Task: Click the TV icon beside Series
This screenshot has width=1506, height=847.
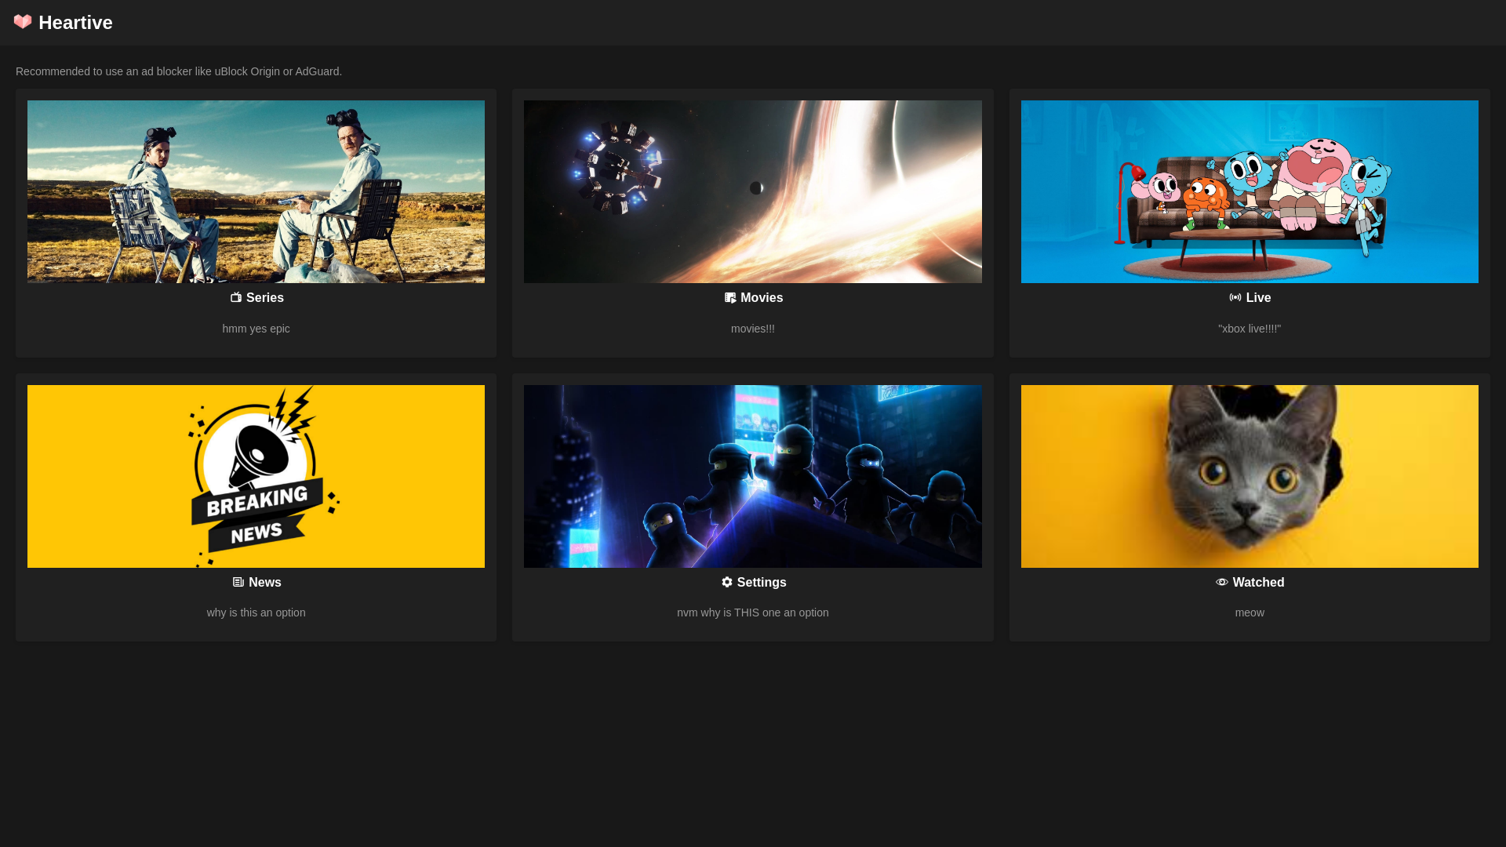Action: point(236,297)
